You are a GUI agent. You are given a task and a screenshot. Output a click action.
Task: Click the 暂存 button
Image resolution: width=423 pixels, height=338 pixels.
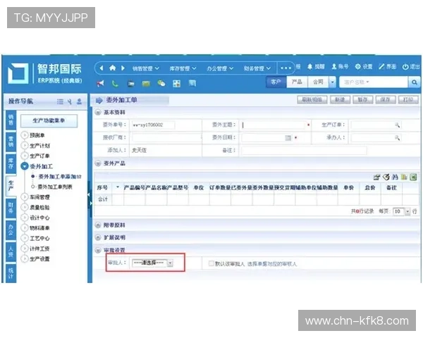[362, 100]
